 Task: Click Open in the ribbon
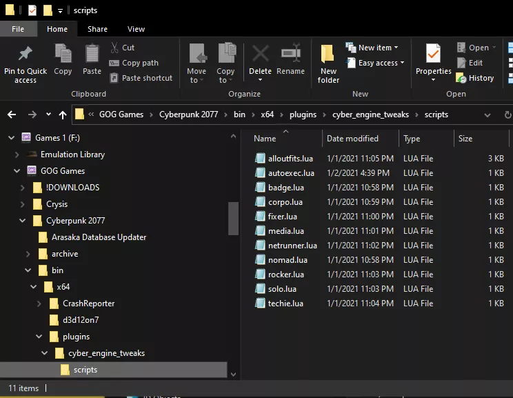point(476,48)
